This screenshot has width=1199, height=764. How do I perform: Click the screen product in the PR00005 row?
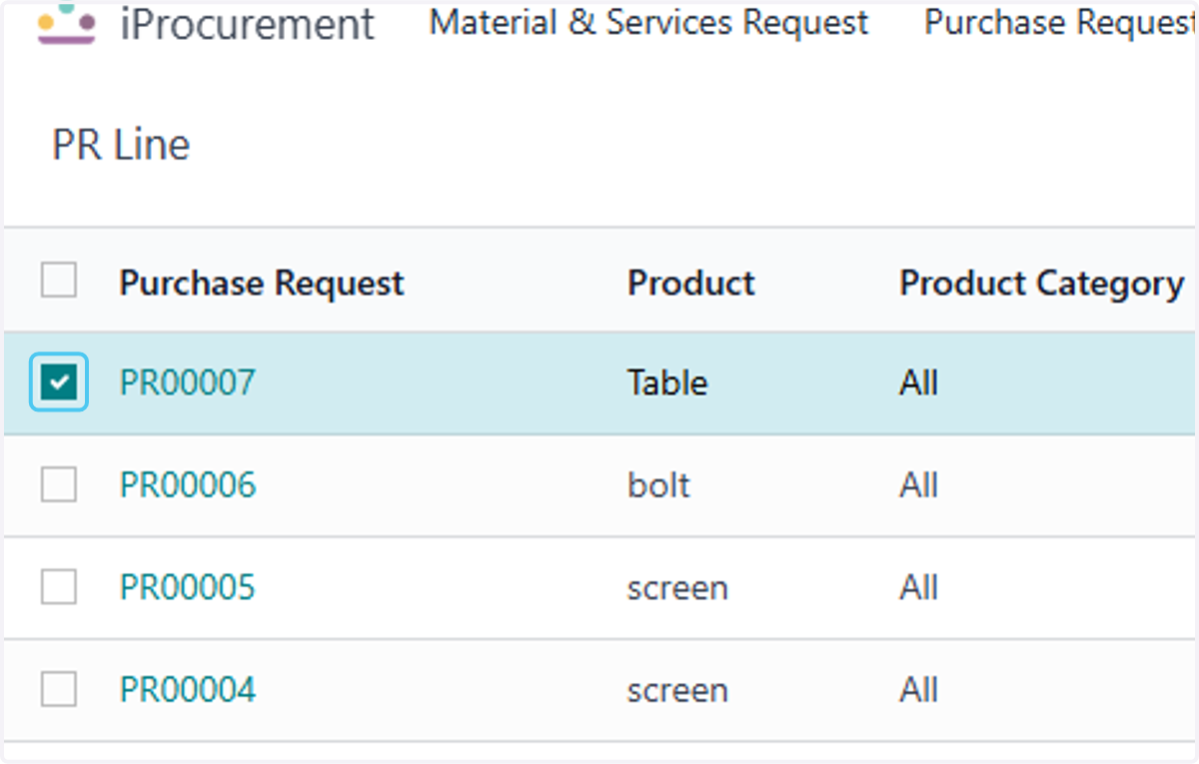pos(677,588)
